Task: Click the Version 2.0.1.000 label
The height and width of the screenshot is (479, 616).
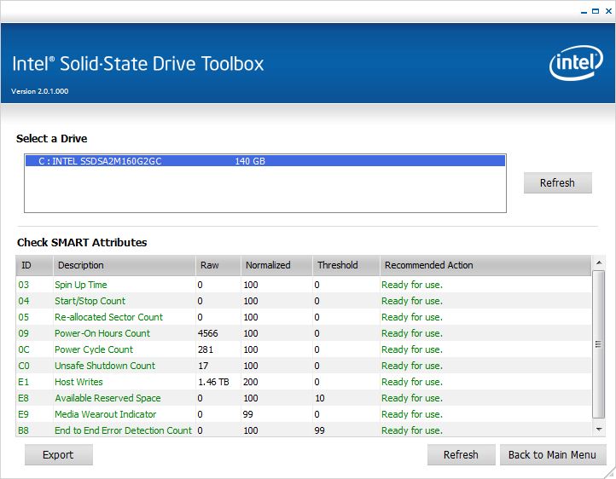Action: pos(40,91)
